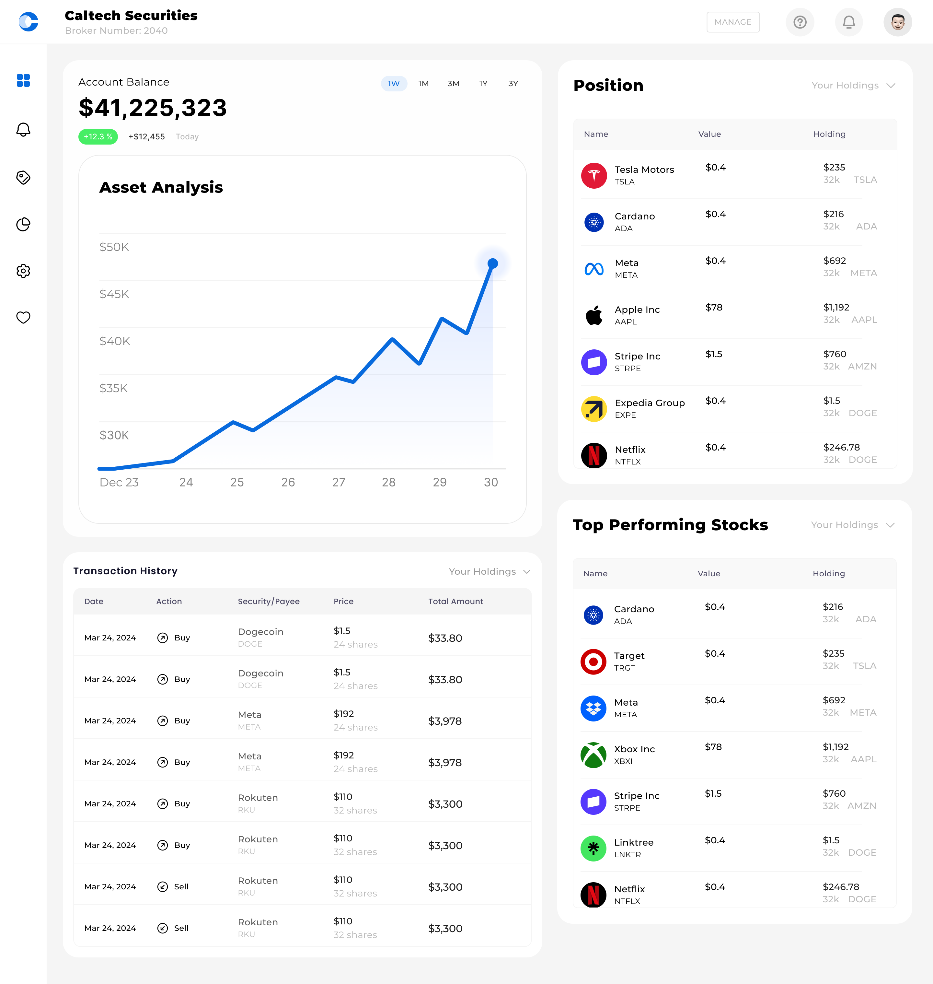Select the favorites heart icon in sidebar

tap(23, 317)
